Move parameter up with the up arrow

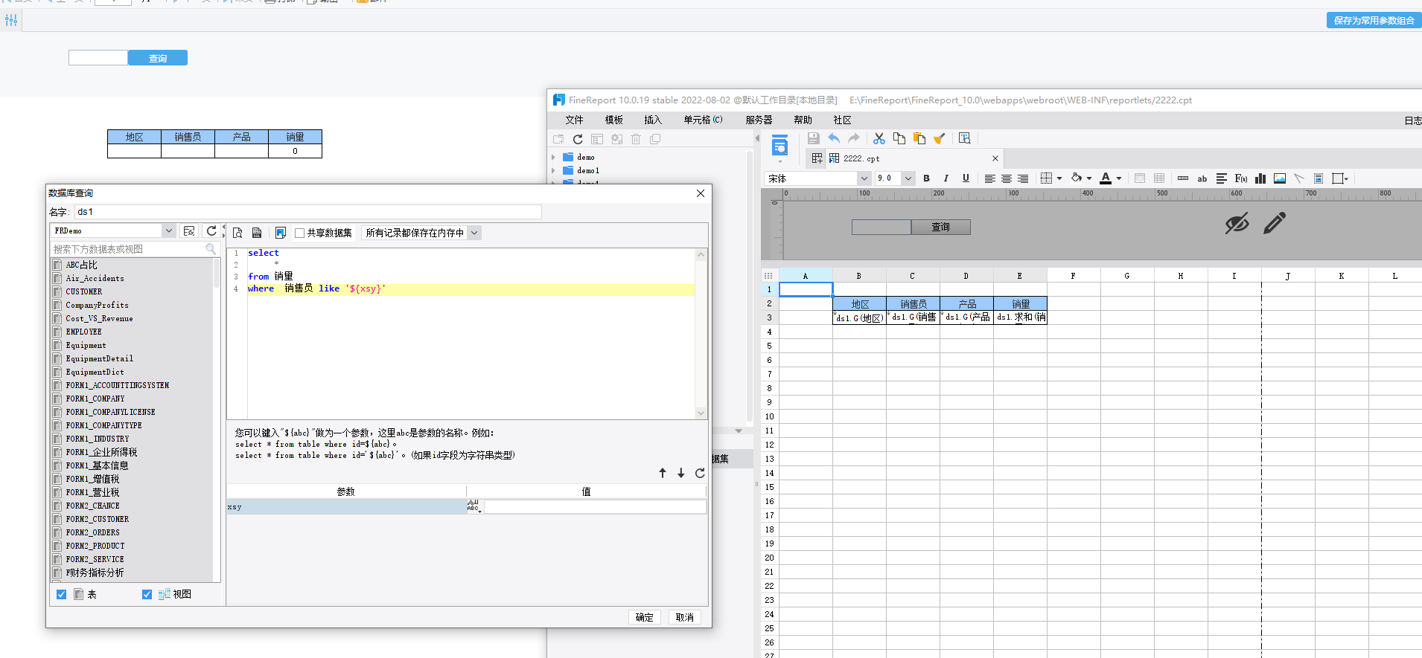(x=663, y=473)
